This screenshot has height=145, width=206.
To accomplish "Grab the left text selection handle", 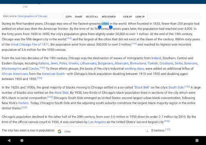I will 99,27.
